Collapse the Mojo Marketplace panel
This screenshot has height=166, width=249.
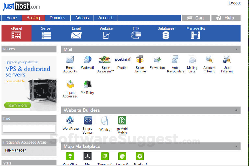coord(237,146)
